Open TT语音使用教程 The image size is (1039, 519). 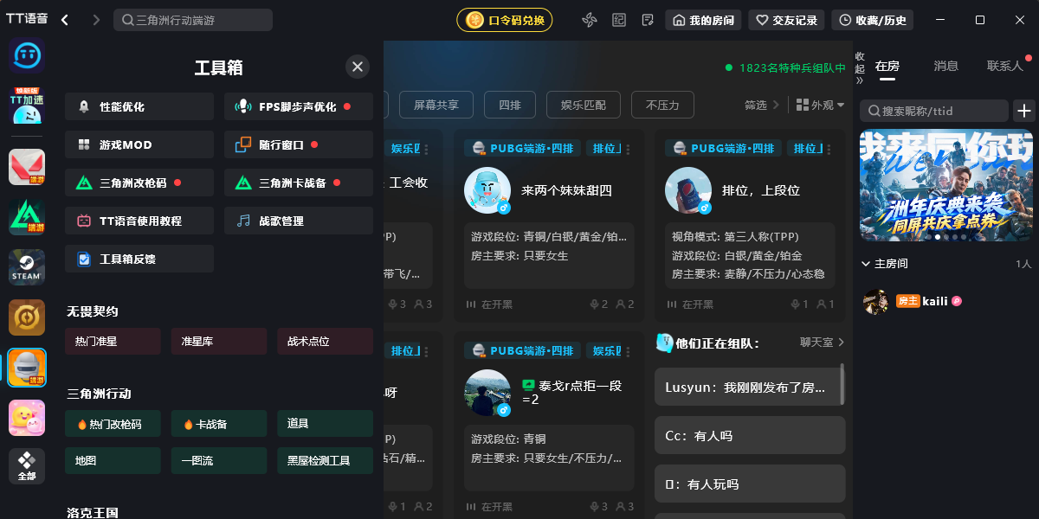tap(139, 221)
